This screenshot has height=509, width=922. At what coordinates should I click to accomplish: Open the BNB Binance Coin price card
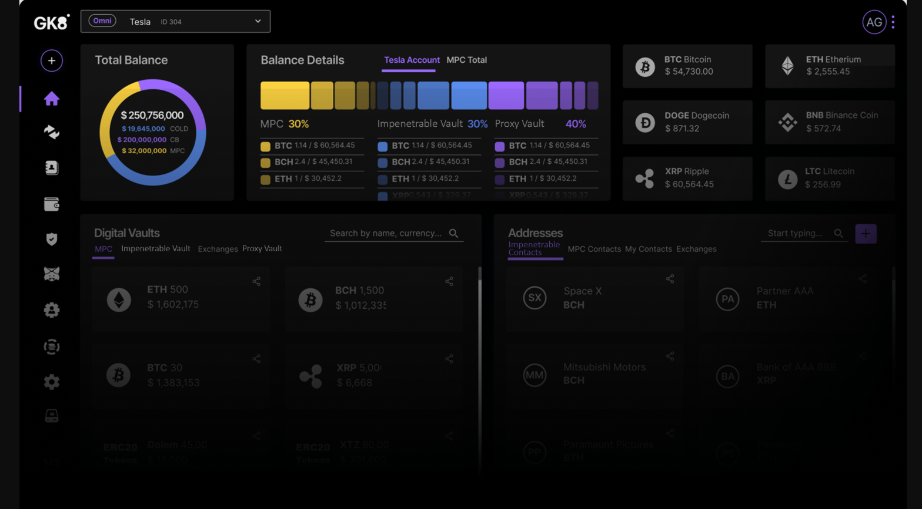(x=830, y=122)
